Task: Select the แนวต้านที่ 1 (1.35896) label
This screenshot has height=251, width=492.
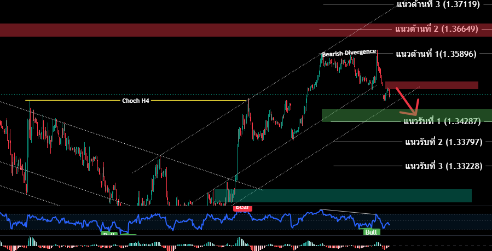Action: point(436,54)
